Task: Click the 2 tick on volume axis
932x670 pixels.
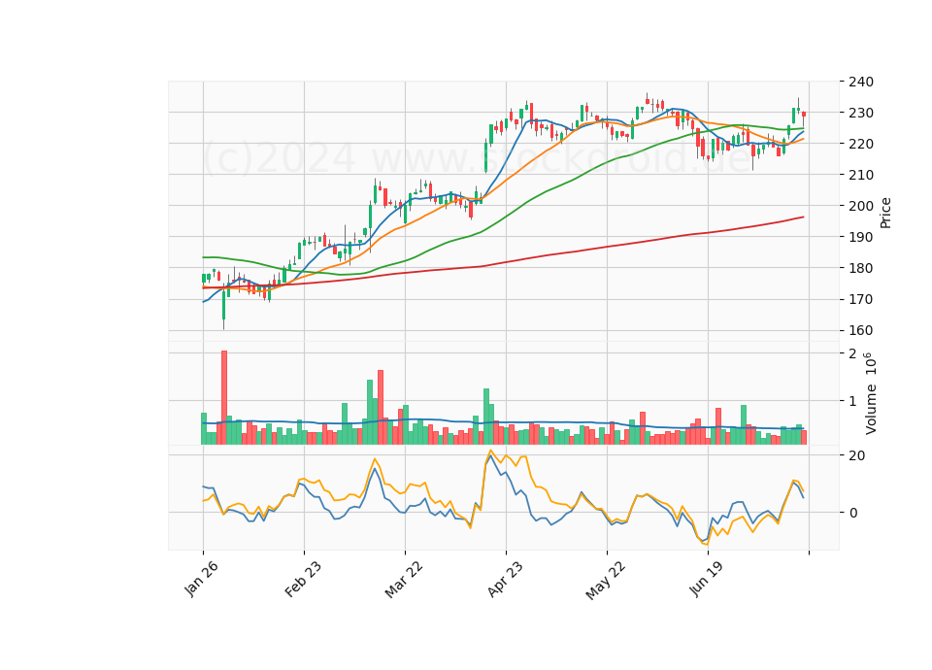Action: [853, 353]
